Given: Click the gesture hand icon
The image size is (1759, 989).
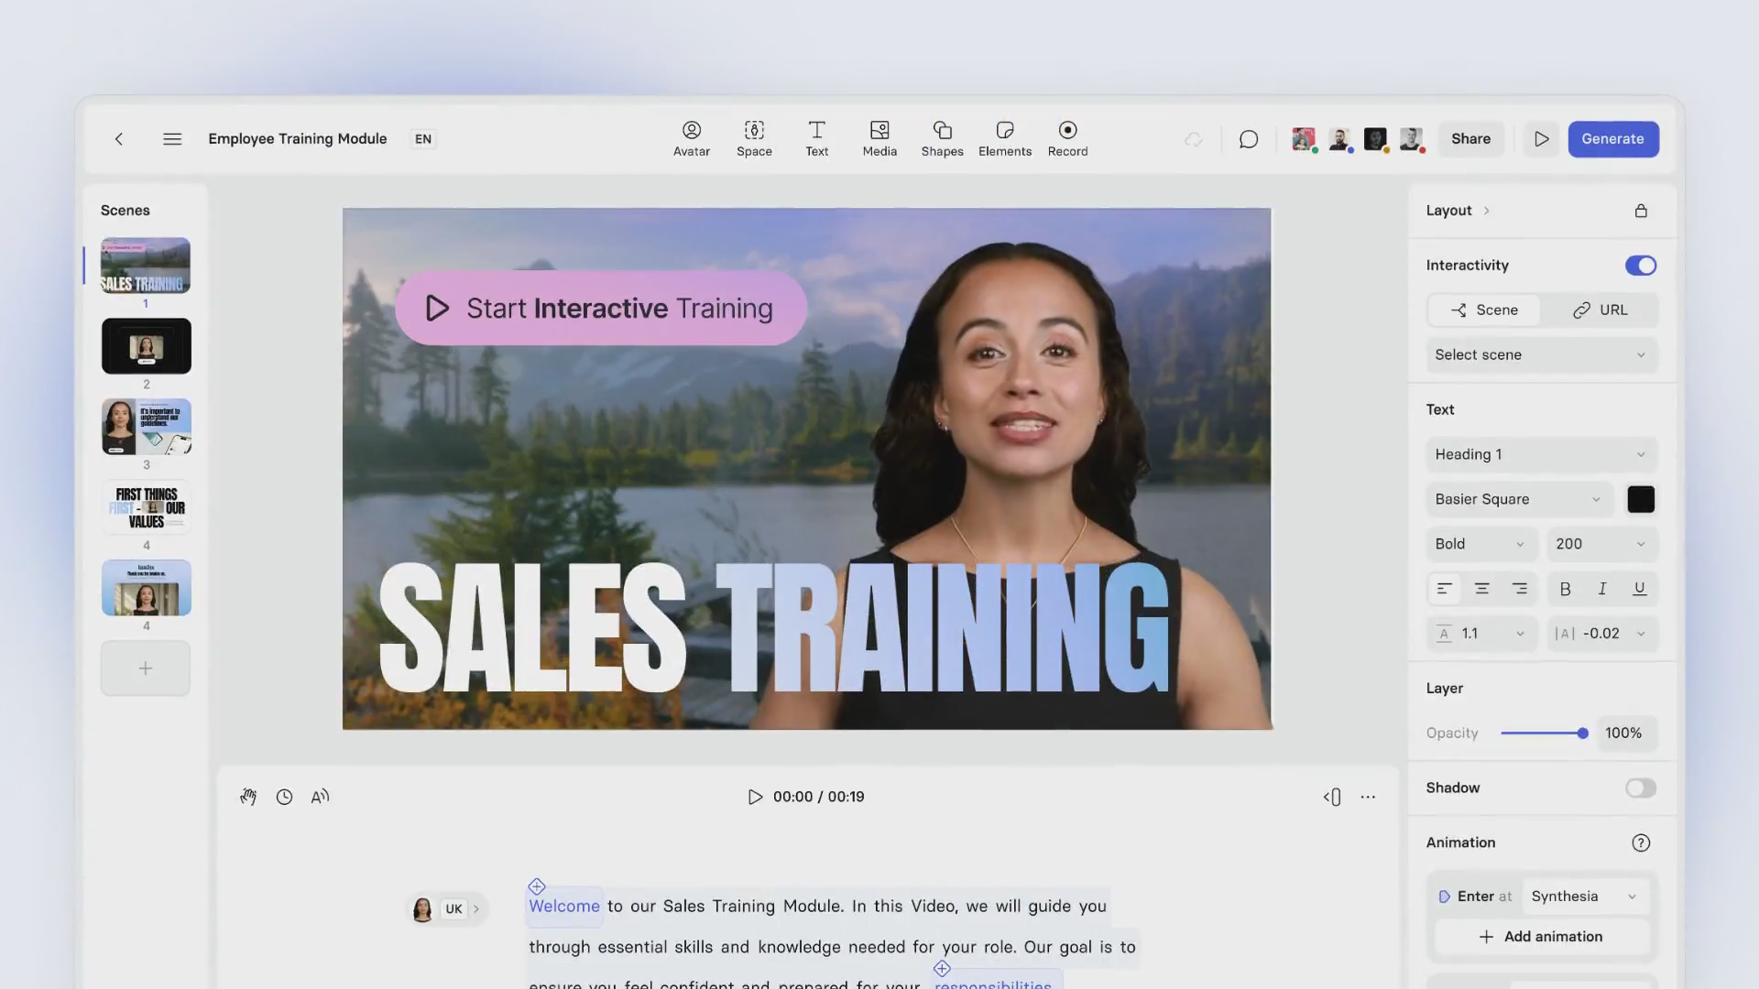Looking at the screenshot, I should click(248, 797).
